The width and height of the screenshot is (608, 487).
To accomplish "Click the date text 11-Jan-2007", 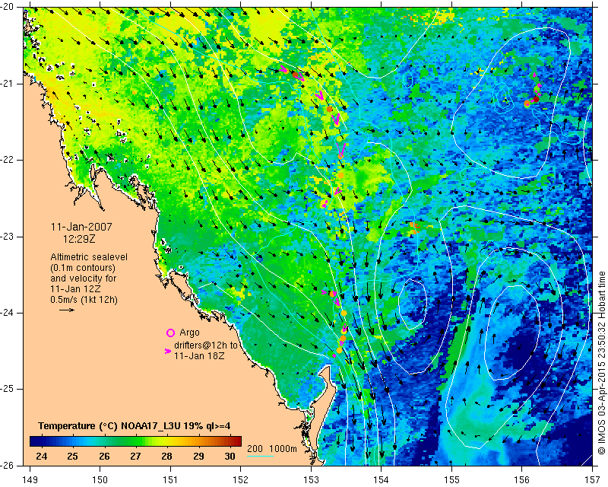I will coord(81,227).
